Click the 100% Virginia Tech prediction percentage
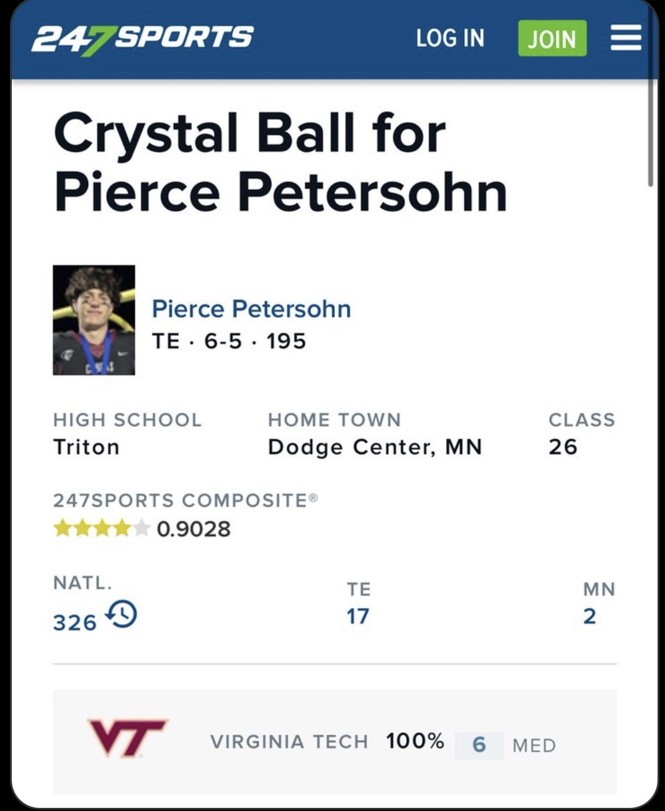 pyautogui.click(x=415, y=741)
